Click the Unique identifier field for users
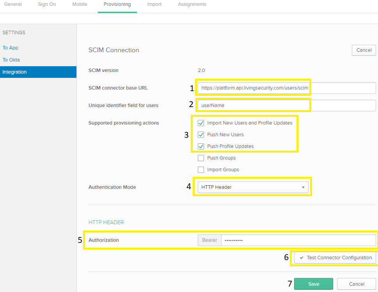 [287, 106]
